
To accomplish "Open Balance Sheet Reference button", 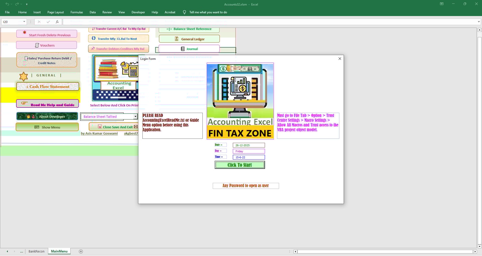I will tap(189, 30).
